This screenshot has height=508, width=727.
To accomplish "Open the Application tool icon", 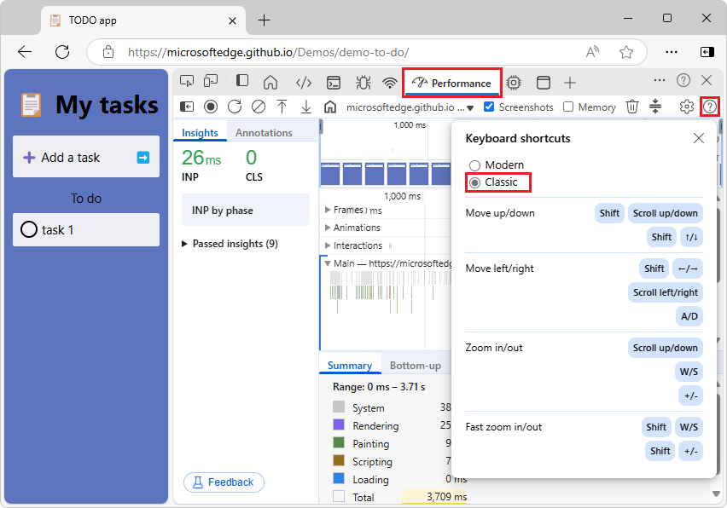I will [x=543, y=83].
